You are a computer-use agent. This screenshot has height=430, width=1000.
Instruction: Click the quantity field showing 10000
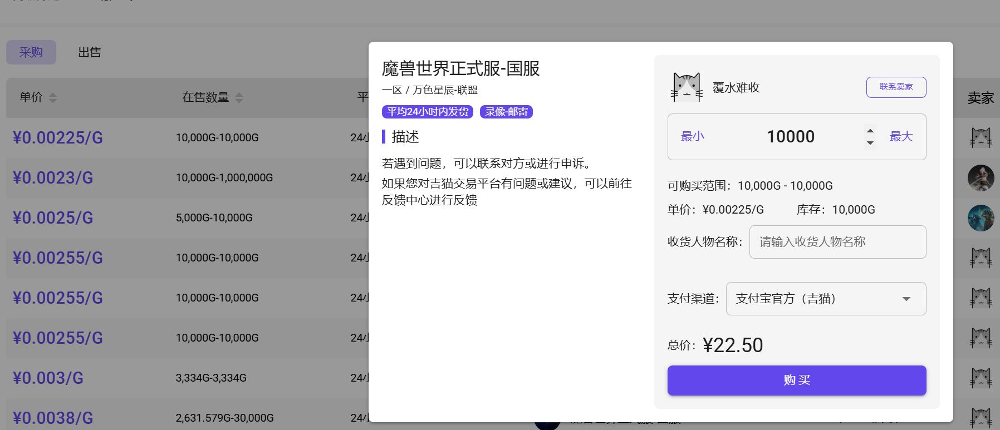coord(790,137)
